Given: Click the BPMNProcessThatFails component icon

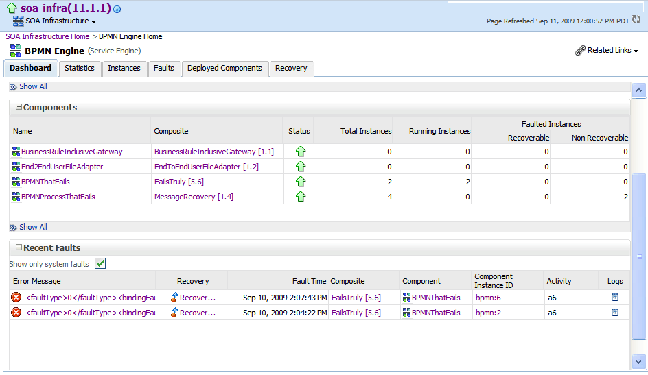Looking at the screenshot, I should tap(16, 197).
